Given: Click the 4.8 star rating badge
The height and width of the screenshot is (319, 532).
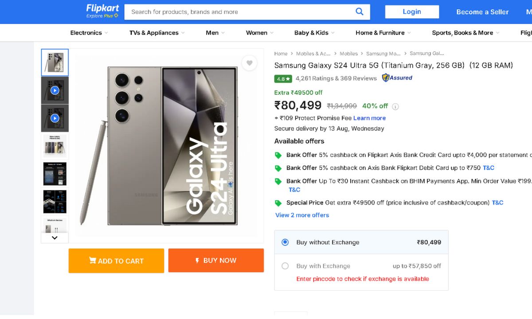Looking at the screenshot, I should (283, 79).
